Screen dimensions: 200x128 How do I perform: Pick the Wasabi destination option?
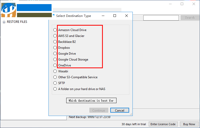click(55, 71)
